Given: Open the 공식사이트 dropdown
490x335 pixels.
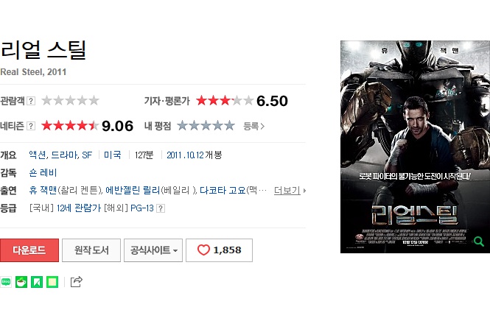Looking at the screenshot, I should pyautogui.click(x=153, y=250).
